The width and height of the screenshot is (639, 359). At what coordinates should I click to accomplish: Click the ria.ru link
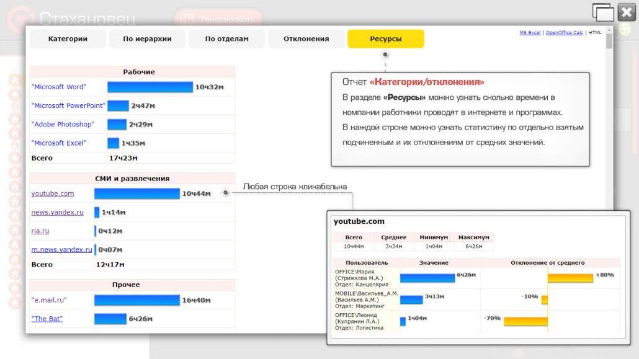tap(40, 231)
